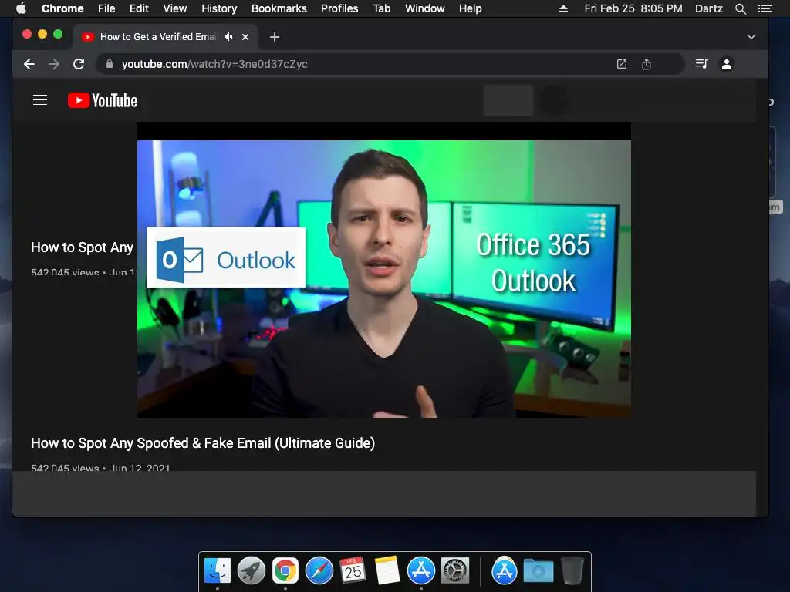This screenshot has width=790, height=592.
Task: Open the Bookmarks menu
Action: click(x=279, y=8)
